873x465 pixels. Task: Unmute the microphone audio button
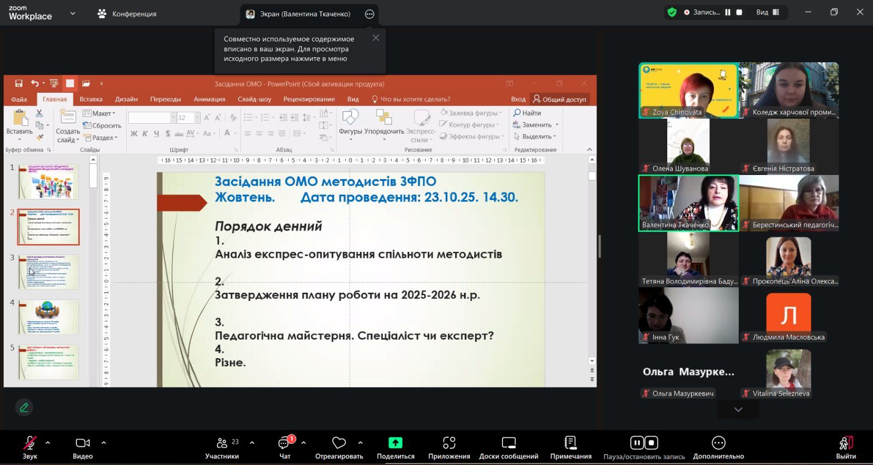[29, 443]
